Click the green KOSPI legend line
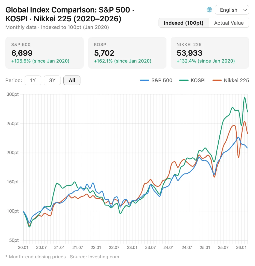Image resolution: width=255 pixels, height=266 pixels. (183, 80)
